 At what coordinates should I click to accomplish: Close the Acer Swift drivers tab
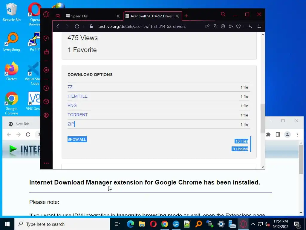(178, 16)
